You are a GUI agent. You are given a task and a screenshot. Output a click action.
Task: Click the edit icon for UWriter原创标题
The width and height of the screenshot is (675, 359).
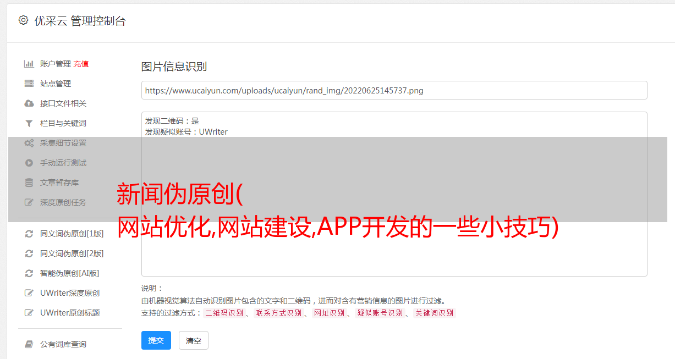tap(29, 313)
